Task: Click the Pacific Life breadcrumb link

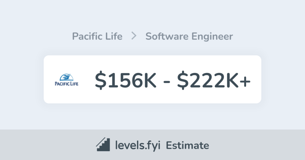Action: tap(97, 37)
